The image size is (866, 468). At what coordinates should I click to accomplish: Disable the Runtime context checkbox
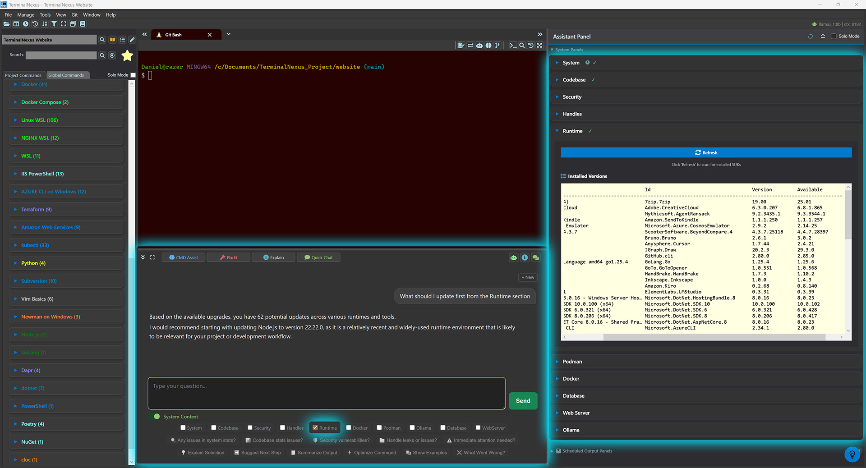(315, 427)
